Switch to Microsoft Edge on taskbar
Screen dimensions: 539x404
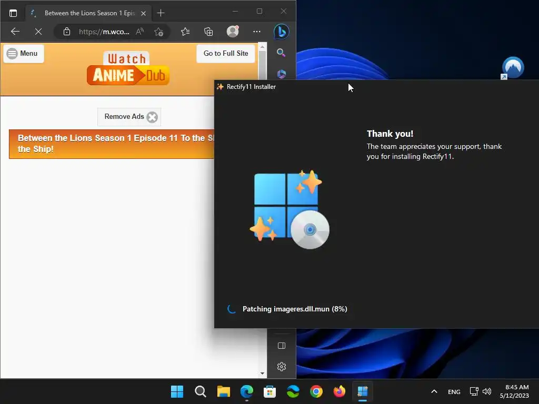point(247,391)
